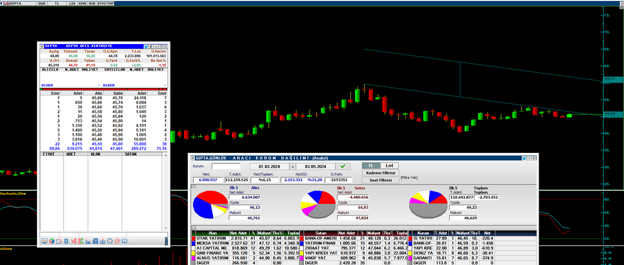Sort by Satan column header
This screenshot has width=624, height=265.
tap(320, 233)
